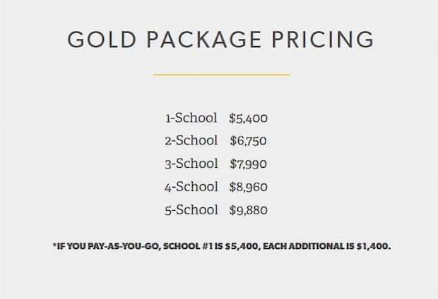Click the word PACKAGE in the title
The image size is (438, 299).
point(204,39)
